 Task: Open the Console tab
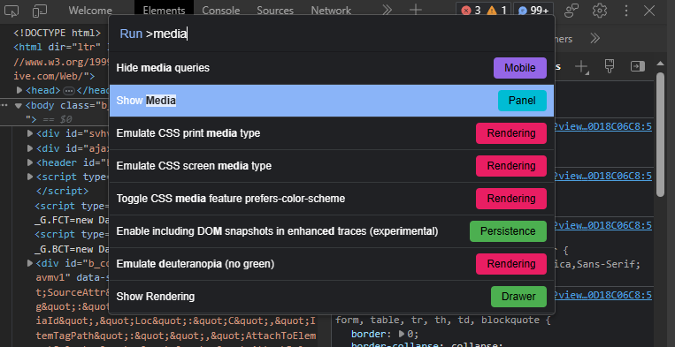(x=221, y=11)
